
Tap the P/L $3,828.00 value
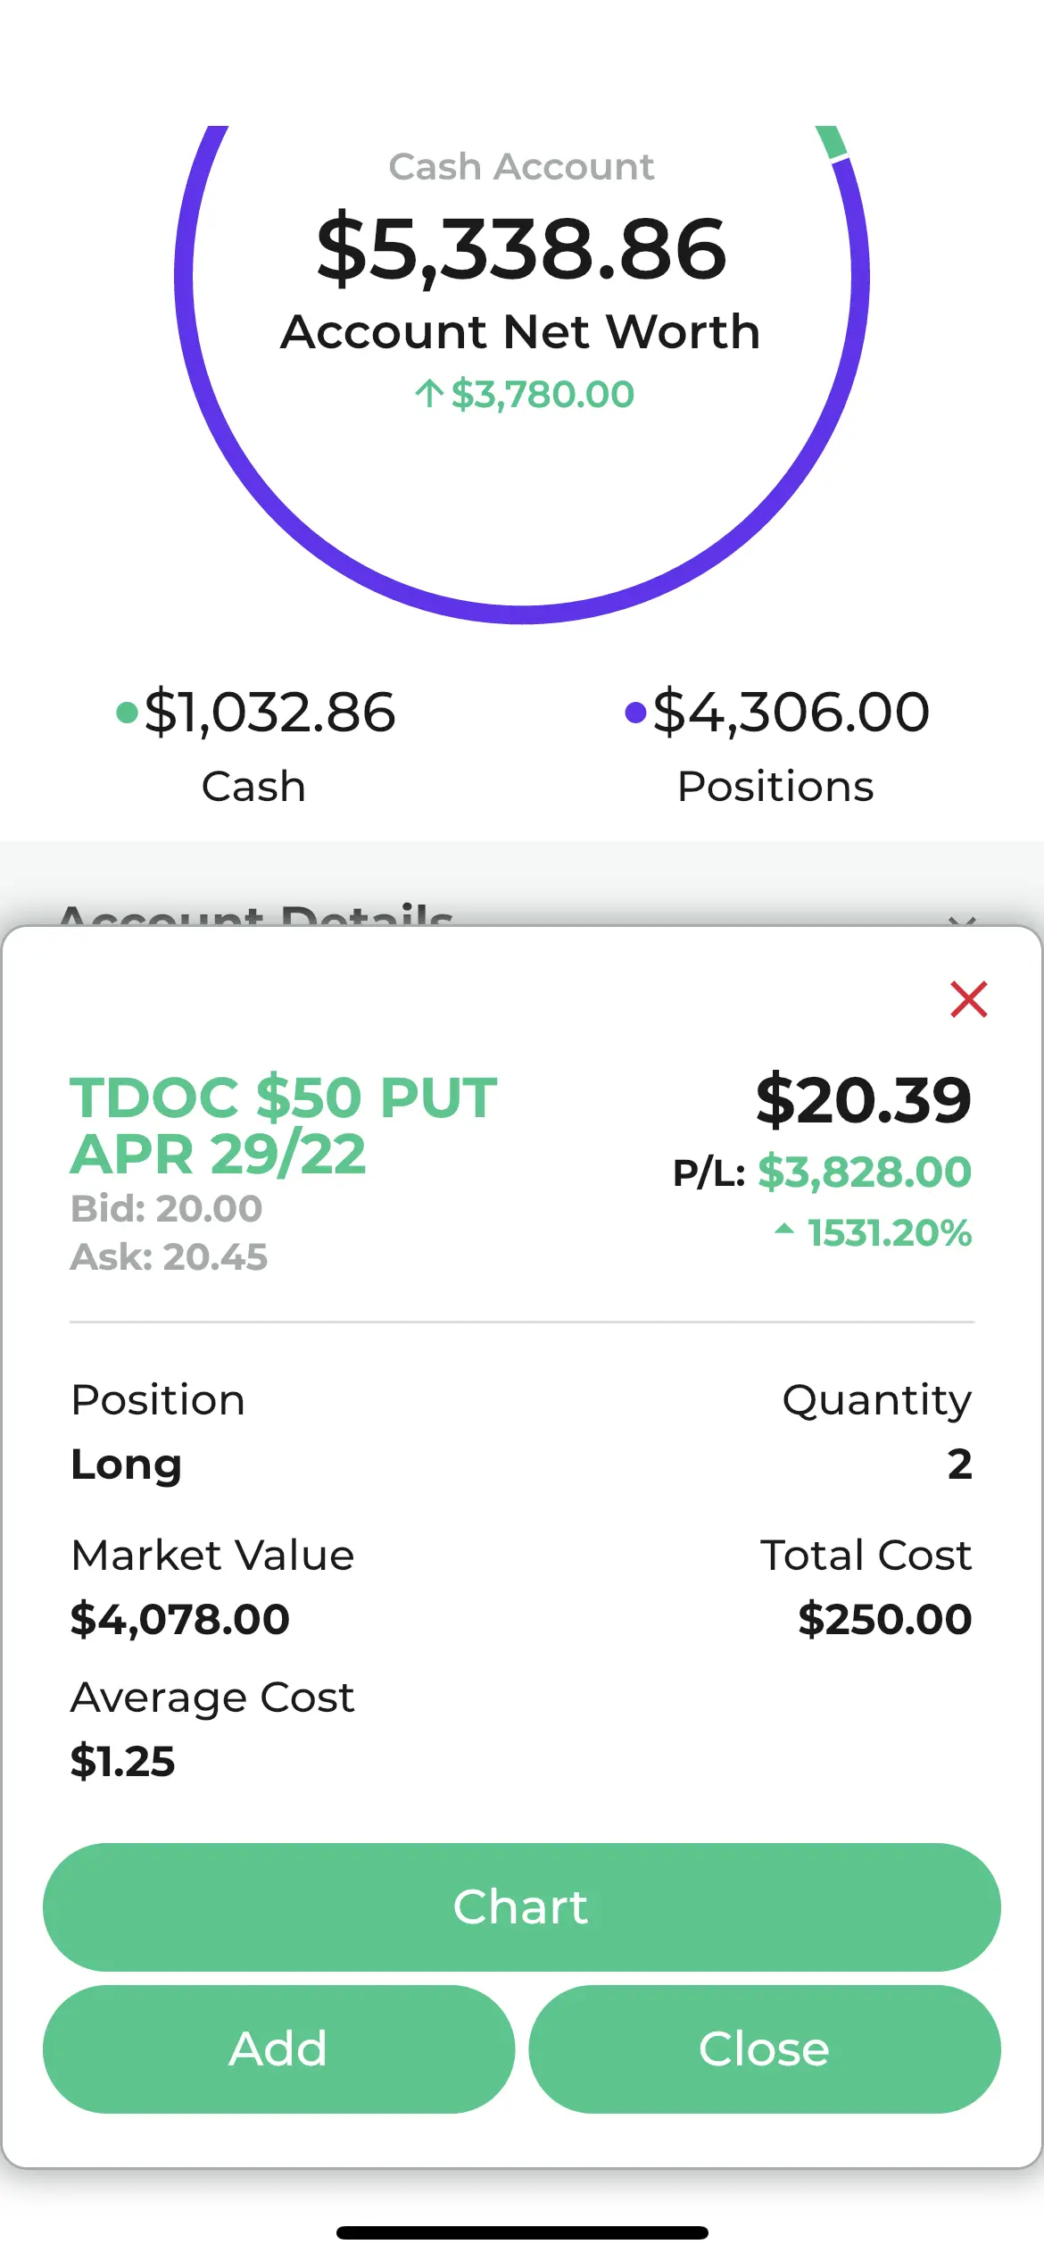pos(864,1172)
